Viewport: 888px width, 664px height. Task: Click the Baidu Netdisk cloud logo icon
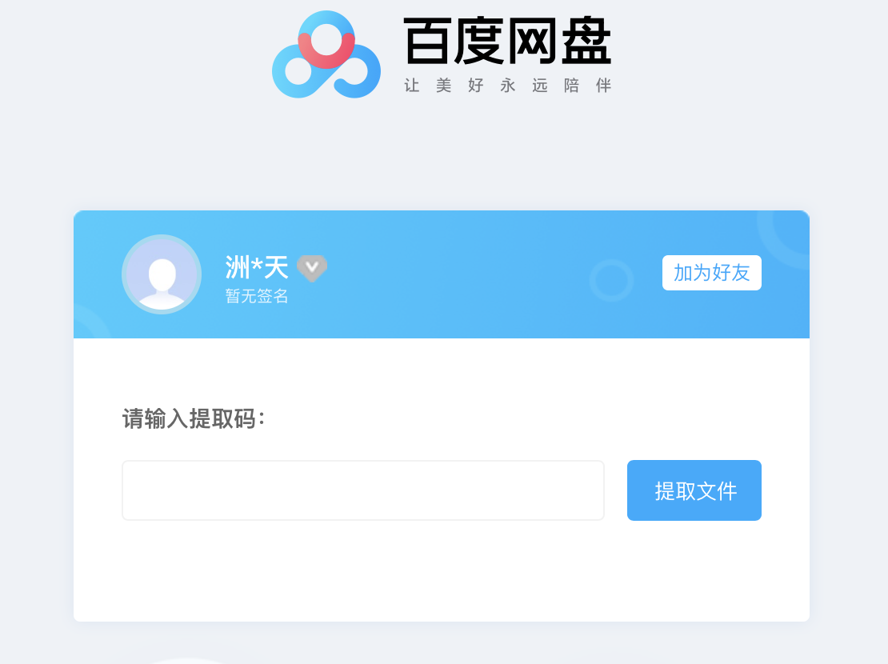click(326, 54)
